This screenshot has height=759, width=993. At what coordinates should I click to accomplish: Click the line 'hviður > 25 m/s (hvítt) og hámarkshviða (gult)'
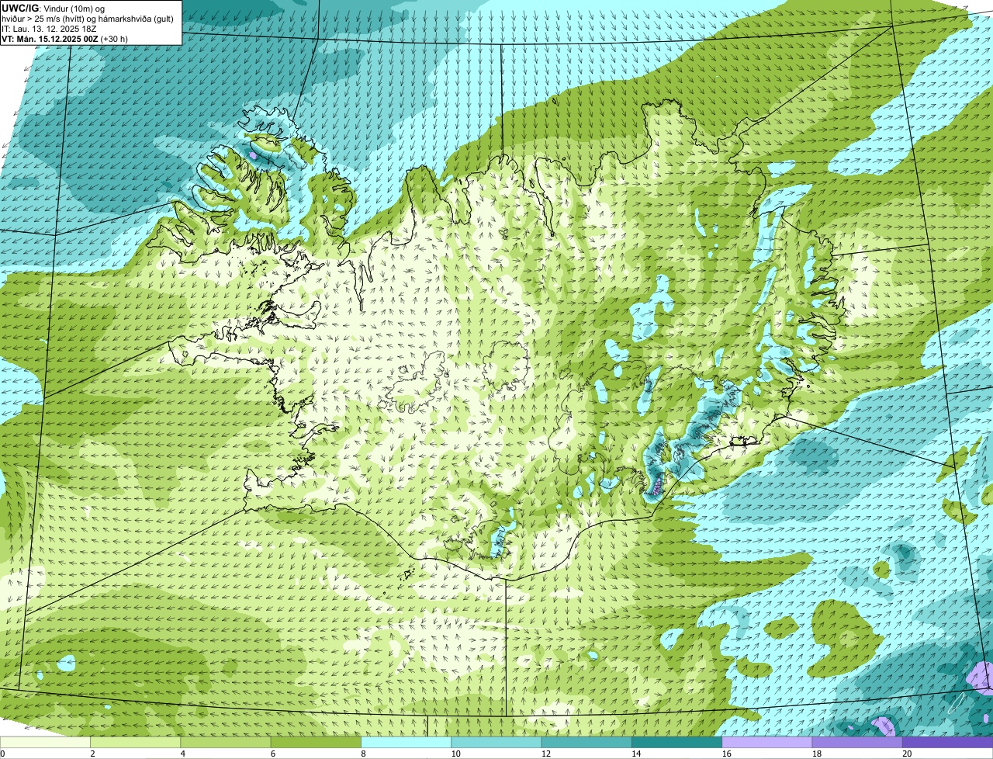tap(88, 18)
